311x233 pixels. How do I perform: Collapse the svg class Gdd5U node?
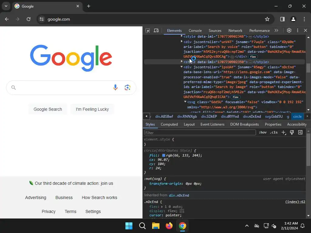point(185,102)
